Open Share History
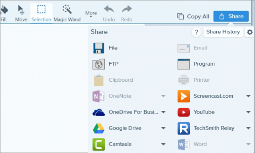The image size is (255, 153). point(223,32)
